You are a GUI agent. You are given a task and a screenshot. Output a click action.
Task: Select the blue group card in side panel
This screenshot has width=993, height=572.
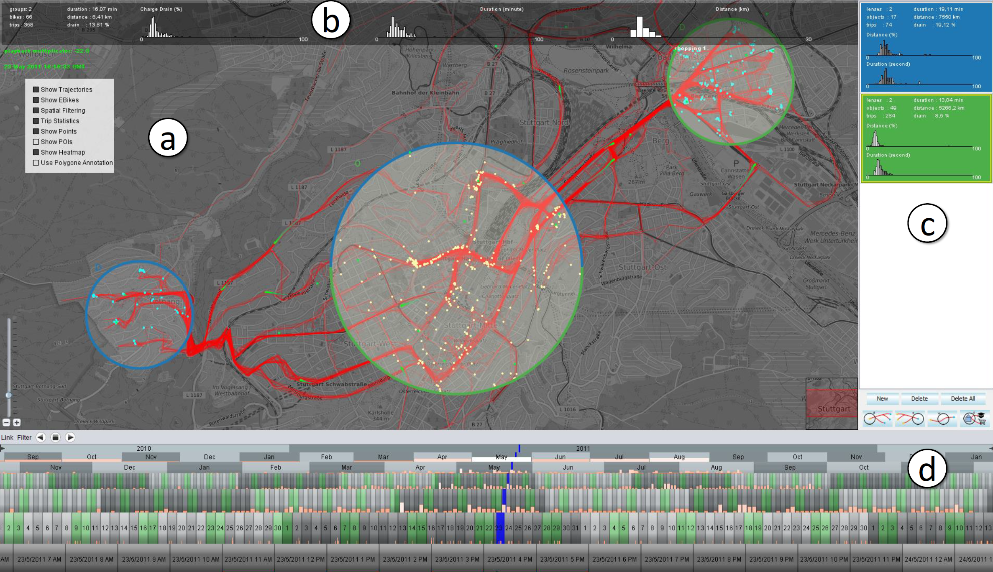(926, 47)
